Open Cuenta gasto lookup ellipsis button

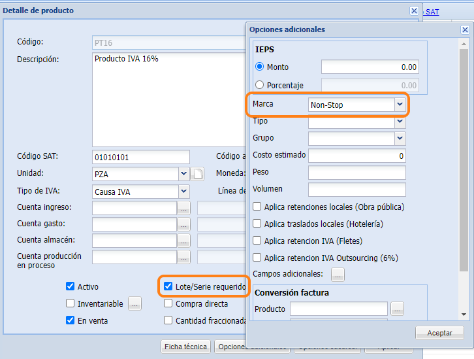click(183, 224)
